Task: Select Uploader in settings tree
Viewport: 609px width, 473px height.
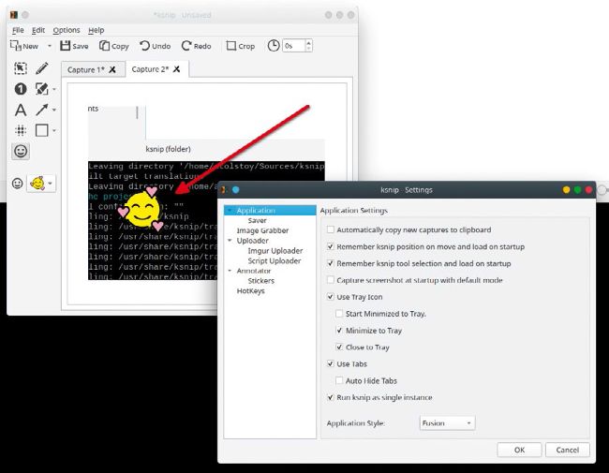Action: pyautogui.click(x=252, y=241)
